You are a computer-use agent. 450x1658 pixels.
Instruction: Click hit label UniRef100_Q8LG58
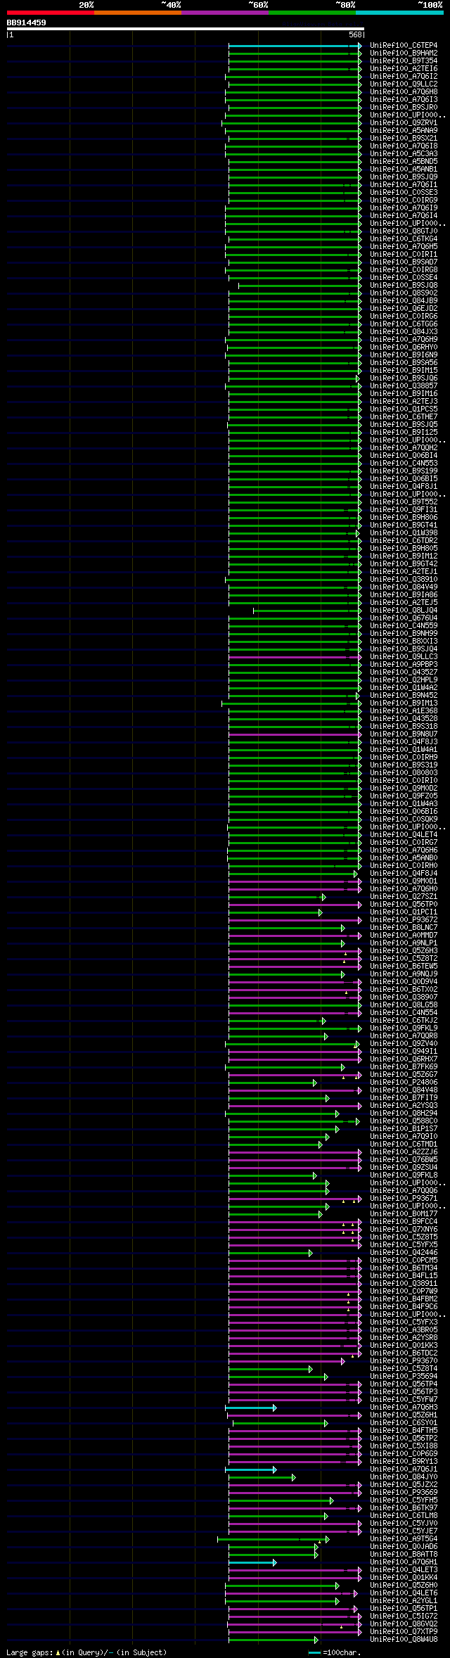pos(404,1005)
